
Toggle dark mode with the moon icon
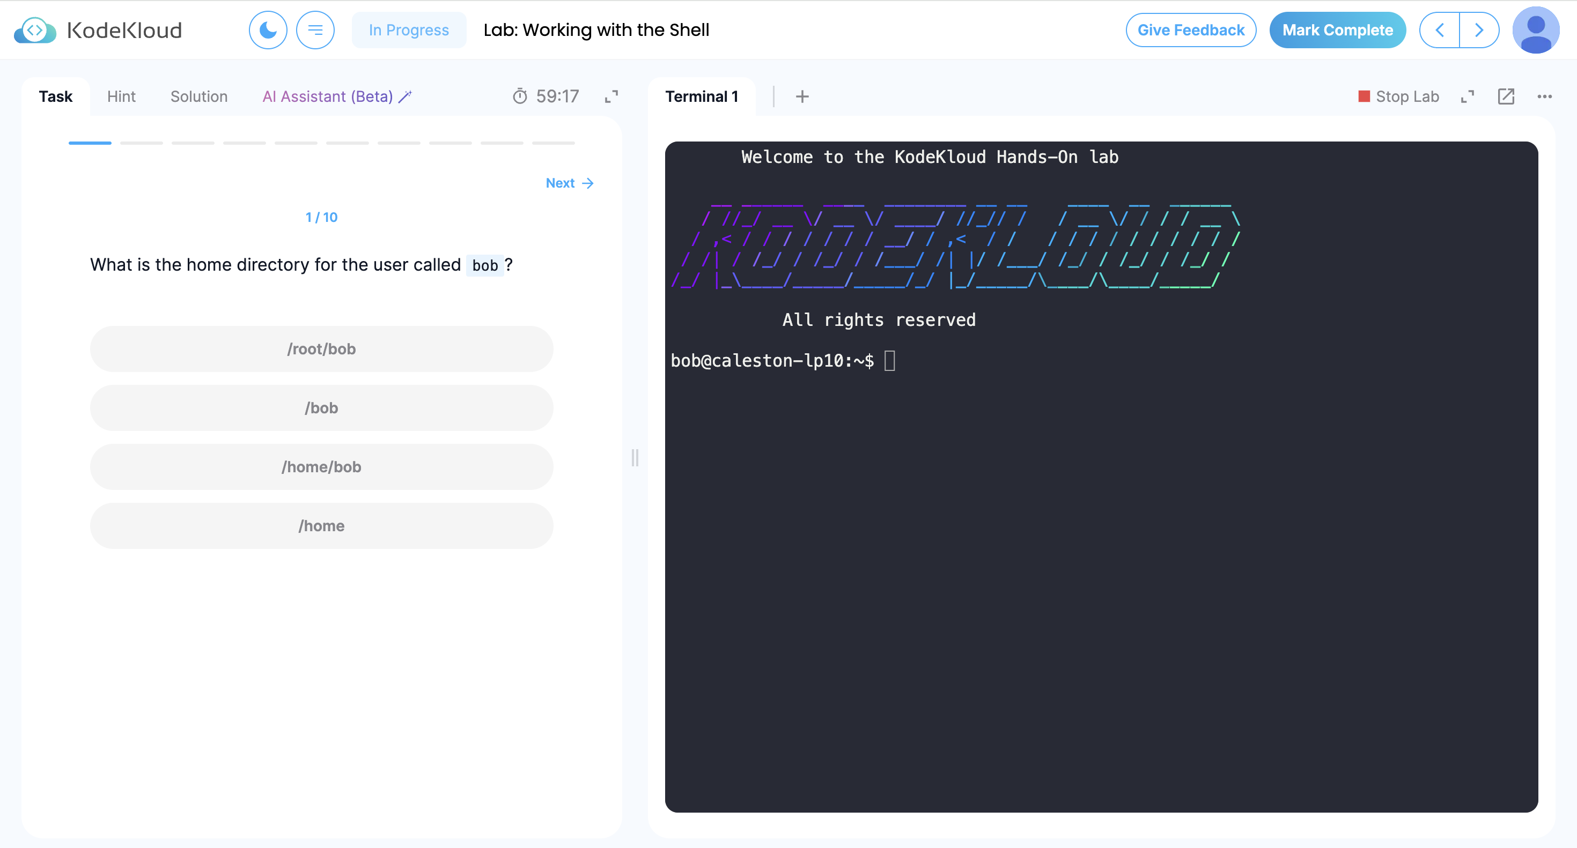pos(268,30)
